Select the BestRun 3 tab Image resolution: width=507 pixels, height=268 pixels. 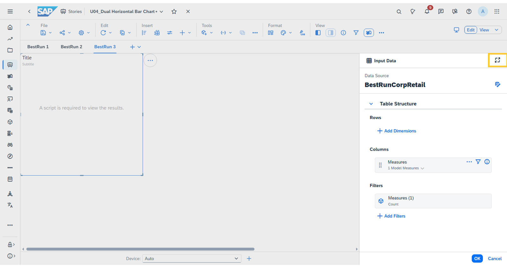105,47
